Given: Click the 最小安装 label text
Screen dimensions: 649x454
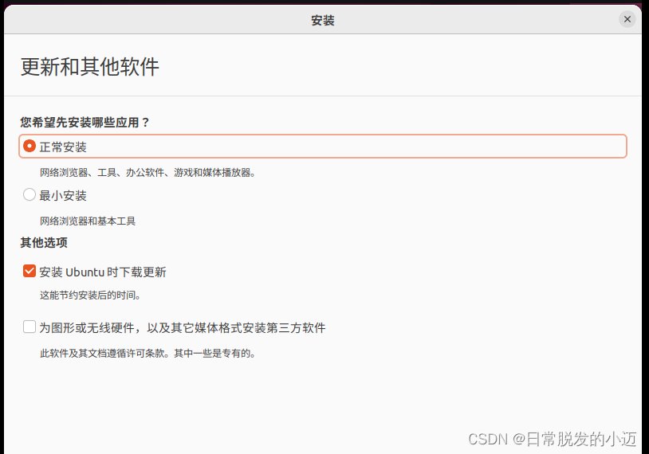Looking at the screenshot, I should click(x=63, y=195).
